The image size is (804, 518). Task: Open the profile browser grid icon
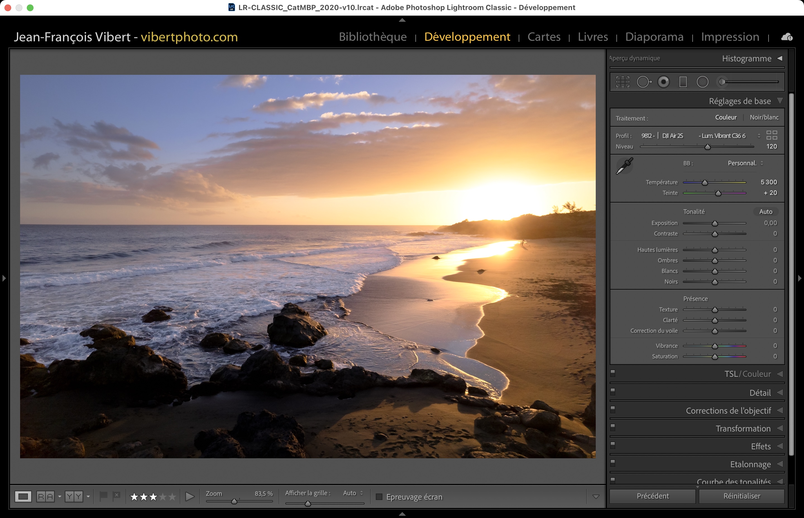(771, 135)
